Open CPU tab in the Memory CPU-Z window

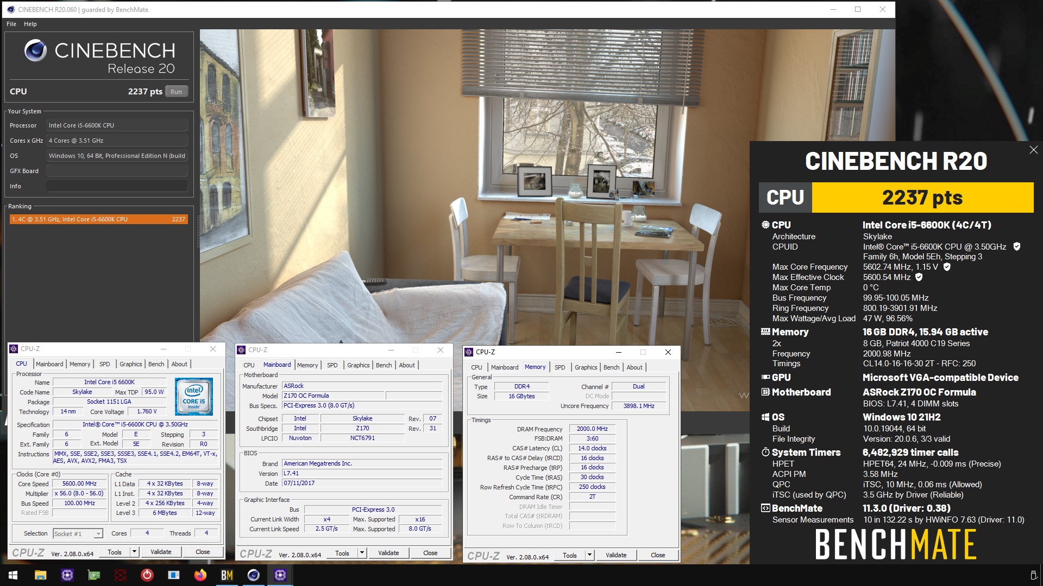[x=476, y=367]
